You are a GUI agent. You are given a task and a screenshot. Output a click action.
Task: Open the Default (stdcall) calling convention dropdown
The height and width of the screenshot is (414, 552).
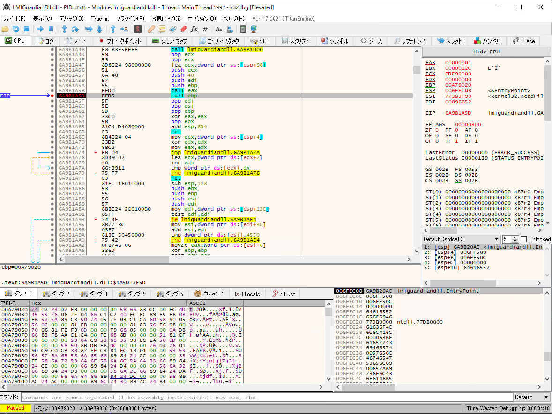tap(461, 239)
